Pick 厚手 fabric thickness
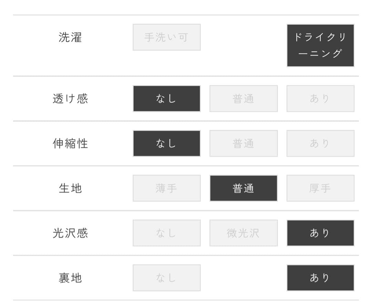 (x=320, y=188)
